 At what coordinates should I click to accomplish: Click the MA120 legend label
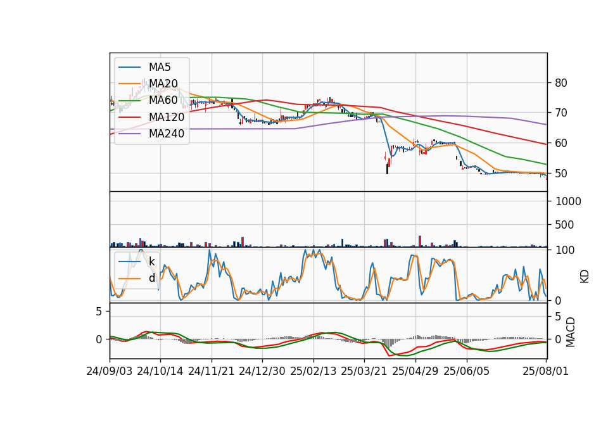pos(167,117)
